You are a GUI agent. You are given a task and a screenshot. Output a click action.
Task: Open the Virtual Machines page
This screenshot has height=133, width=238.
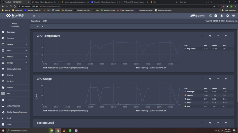(15, 106)
